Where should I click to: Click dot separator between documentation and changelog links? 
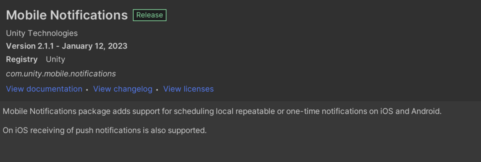[x=87, y=90]
